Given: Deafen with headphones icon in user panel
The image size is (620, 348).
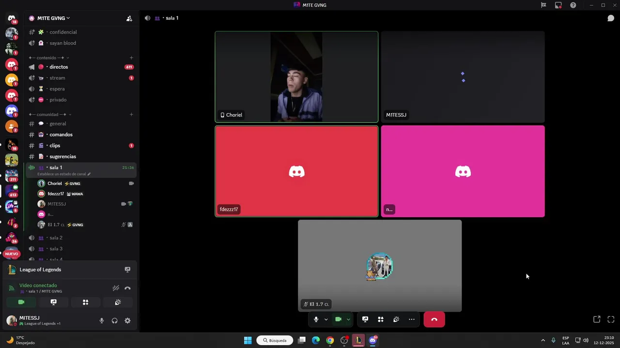Looking at the screenshot, I should tap(115, 320).
